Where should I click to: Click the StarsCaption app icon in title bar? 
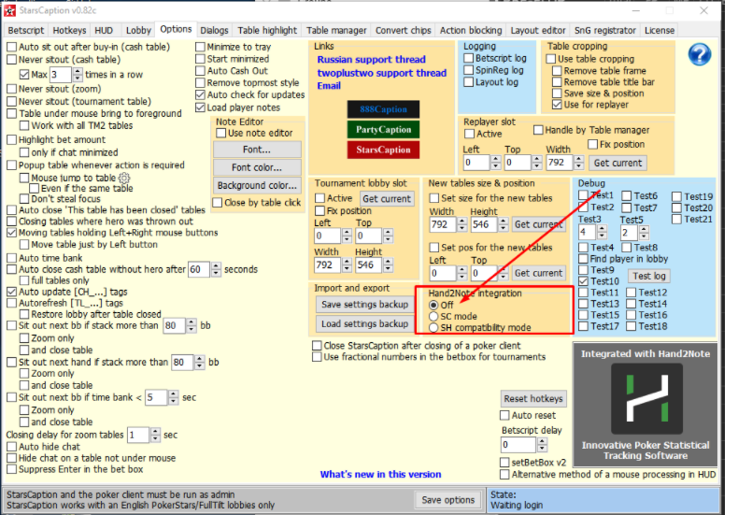tap(9, 10)
